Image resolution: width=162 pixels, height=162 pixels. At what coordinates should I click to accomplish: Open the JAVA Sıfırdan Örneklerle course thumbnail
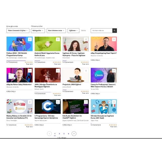(x=48, y=75)
